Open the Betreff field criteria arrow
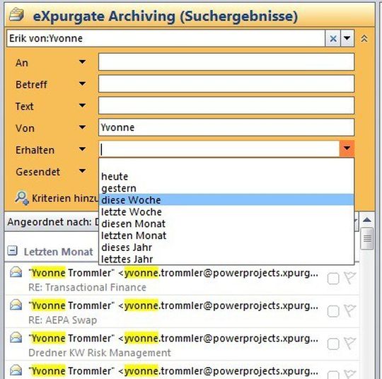Screen dimensions: 382x379 [x=82, y=84]
